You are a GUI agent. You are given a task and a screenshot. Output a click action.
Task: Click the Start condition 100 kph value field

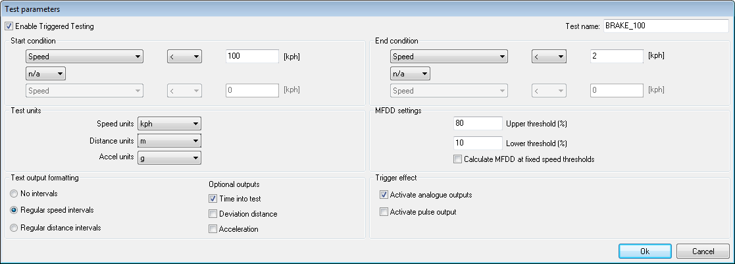251,57
